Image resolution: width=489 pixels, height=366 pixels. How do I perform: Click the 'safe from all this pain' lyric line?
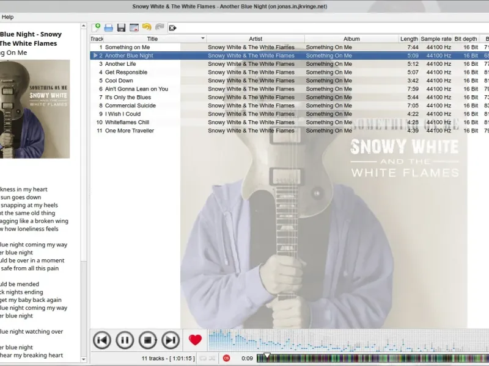click(29, 268)
